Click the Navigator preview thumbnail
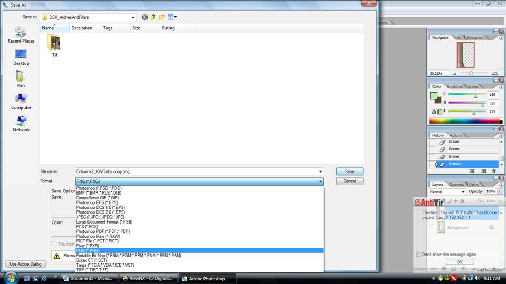506x284 pixels. pyautogui.click(x=465, y=55)
